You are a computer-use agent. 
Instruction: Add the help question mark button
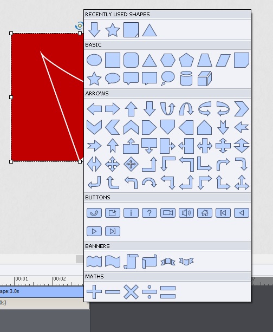pos(149,213)
